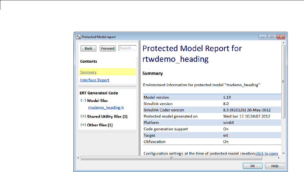Click the vertical scrollbar up arrow

point(284,43)
